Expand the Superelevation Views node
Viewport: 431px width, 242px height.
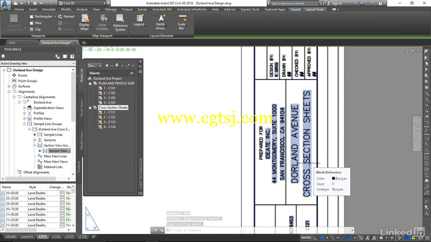click(x=24, y=108)
